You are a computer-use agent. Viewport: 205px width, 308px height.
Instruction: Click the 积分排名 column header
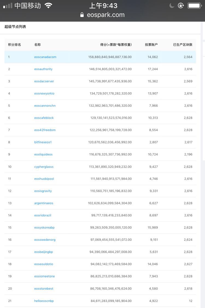tap(14, 45)
